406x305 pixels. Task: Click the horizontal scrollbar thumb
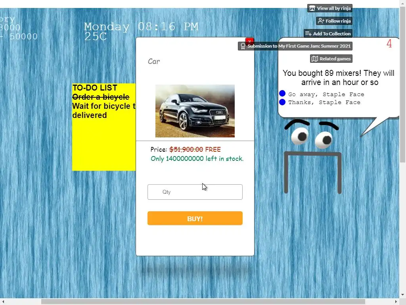203,302
